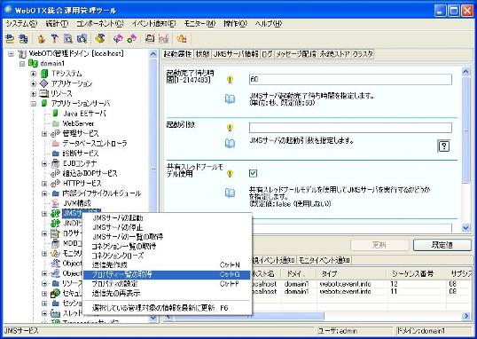Click the book icon under 共有スレッドプールモデル使用
This screenshot has height=339, width=477.
(230, 193)
